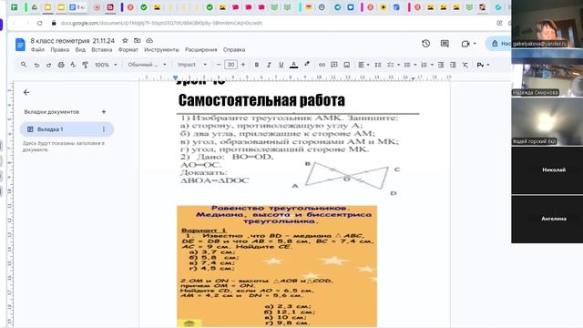Open bulleted list dropdown
The height and width of the screenshot is (328, 583).
click(x=410, y=65)
